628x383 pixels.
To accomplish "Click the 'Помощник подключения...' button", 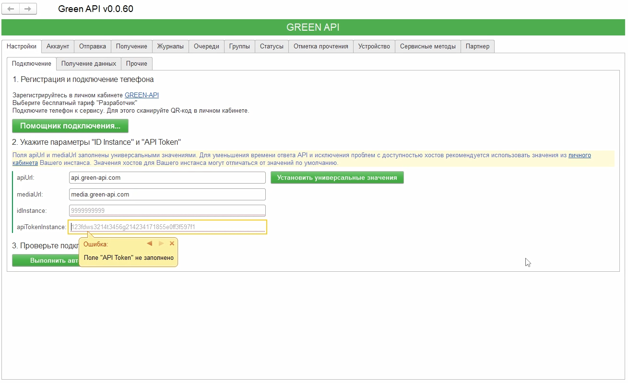I will (70, 126).
